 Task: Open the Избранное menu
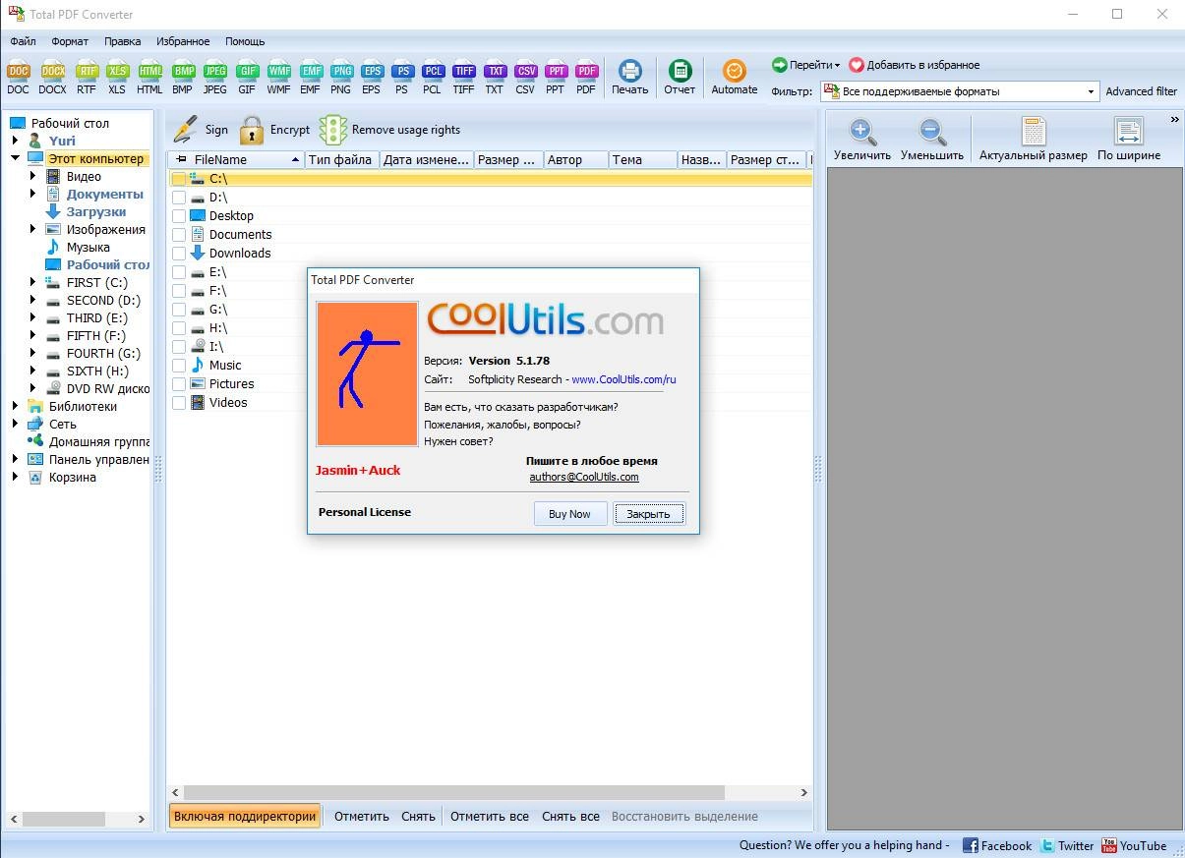tap(182, 41)
